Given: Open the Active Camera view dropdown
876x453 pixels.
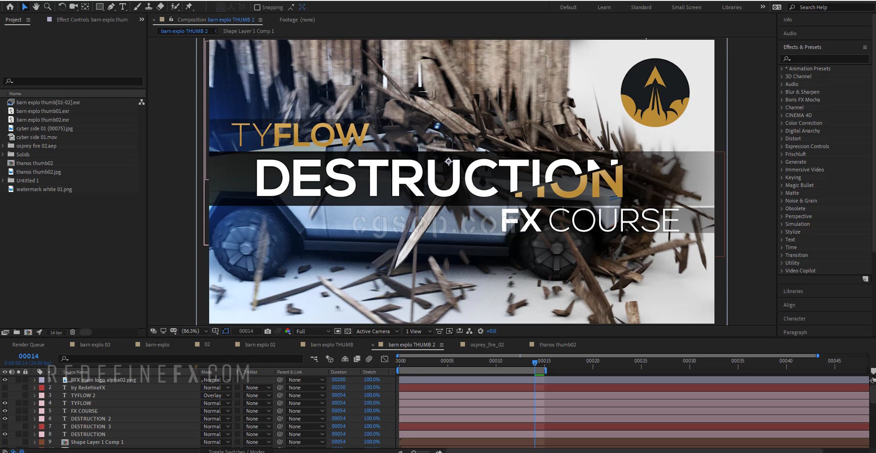Looking at the screenshot, I should point(377,331).
